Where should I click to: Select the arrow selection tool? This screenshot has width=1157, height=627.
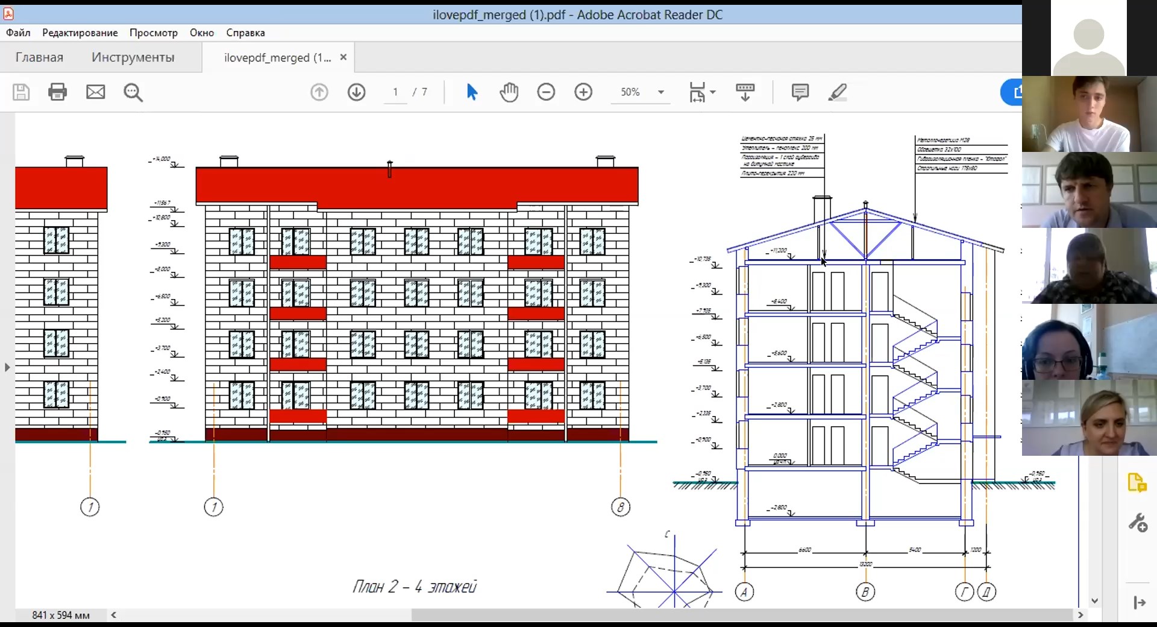tap(472, 92)
